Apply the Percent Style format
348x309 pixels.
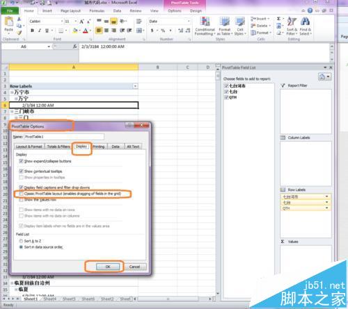[x=163, y=31]
